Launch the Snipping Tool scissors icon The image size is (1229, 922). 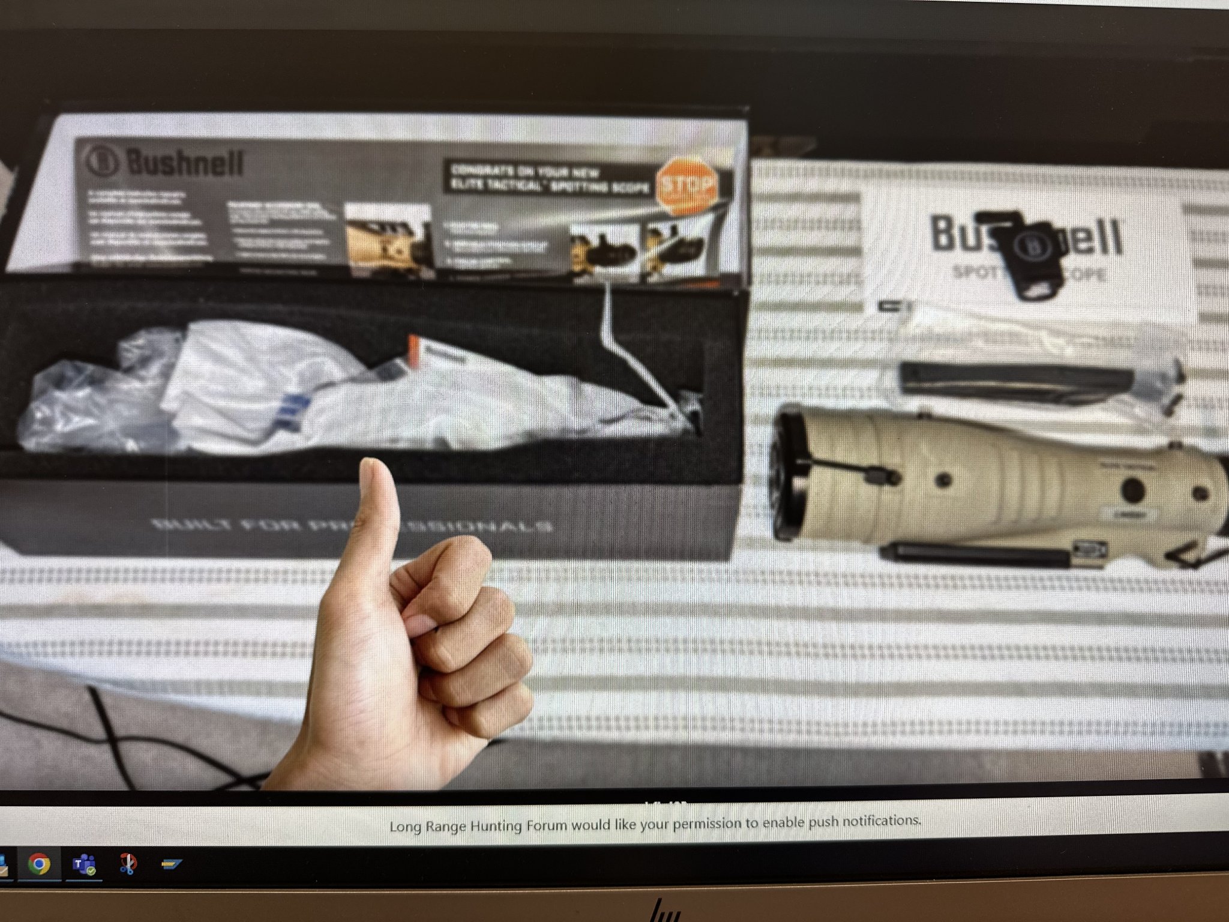click(x=127, y=864)
